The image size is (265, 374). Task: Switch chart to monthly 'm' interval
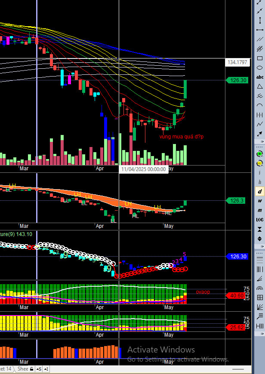pyautogui.click(x=260, y=210)
